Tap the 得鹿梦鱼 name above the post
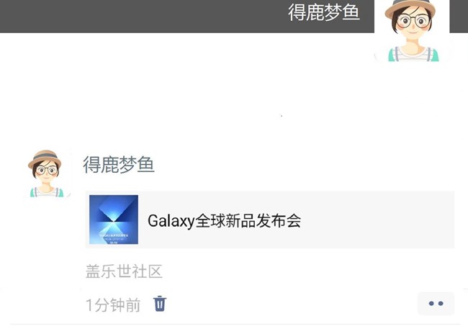This screenshot has height=329, width=468. pos(119,164)
